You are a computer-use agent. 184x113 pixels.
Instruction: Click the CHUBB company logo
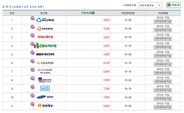[45, 71]
